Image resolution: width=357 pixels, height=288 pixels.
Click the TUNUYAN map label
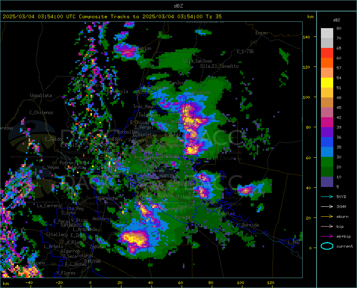pyautogui.click(x=92, y=261)
